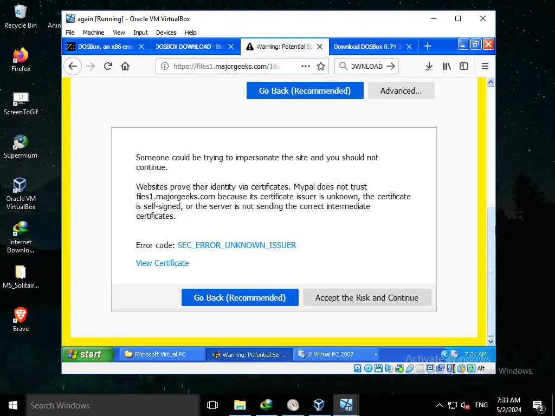This screenshot has height=416, width=555.
Task: Open VirtualBox View menu
Action: point(119,32)
